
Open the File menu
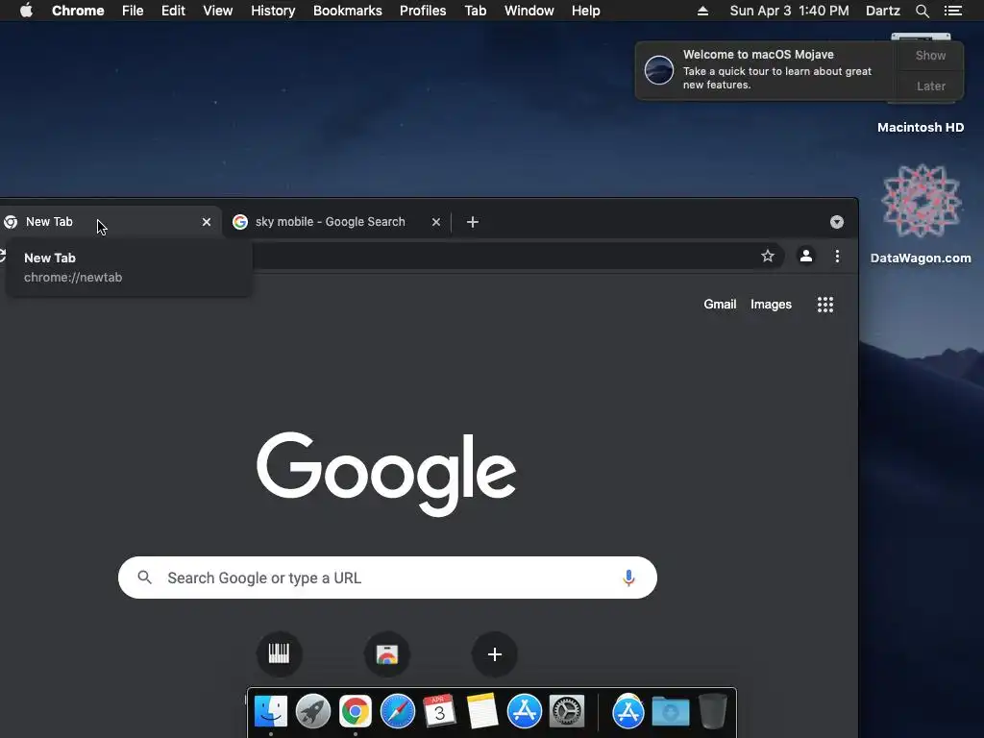(x=133, y=11)
